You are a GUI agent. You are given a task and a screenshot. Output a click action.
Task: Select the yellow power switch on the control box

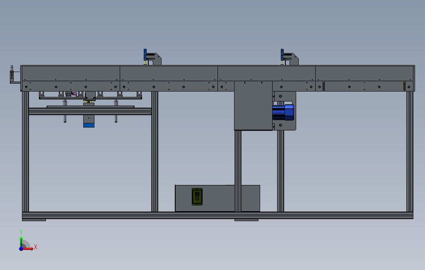coord(197,197)
